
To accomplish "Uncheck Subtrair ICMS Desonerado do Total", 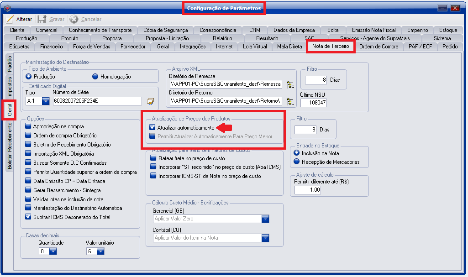I will coord(28,217).
